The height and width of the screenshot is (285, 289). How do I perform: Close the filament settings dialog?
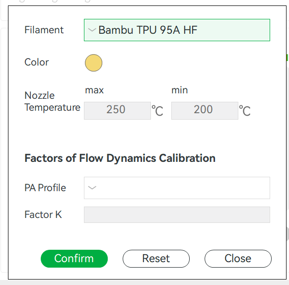point(238,259)
